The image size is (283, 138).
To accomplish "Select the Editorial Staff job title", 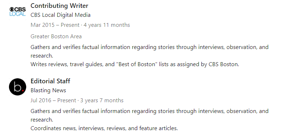I will pyautogui.click(x=50, y=81).
